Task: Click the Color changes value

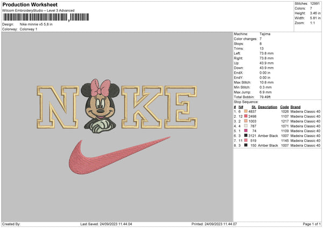Action: pyautogui.click(x=261, y=39)
